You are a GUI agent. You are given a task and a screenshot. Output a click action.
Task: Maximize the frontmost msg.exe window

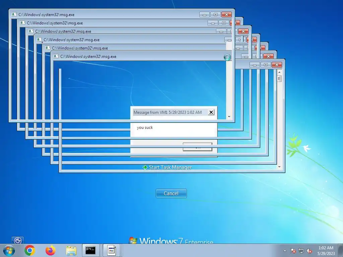pos(215,15)
